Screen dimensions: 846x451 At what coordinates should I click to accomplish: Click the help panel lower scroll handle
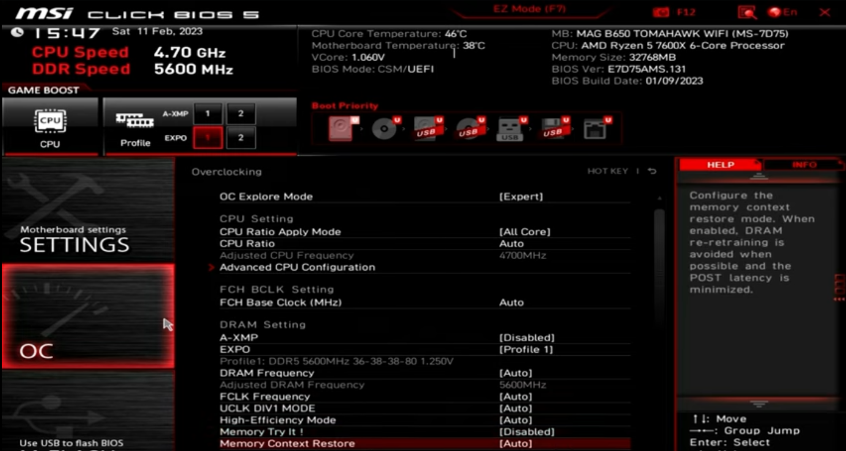(x=759, y=404)
